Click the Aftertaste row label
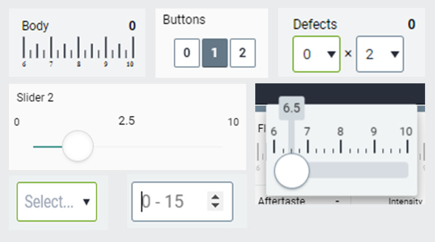 click(x=282, y=201)
